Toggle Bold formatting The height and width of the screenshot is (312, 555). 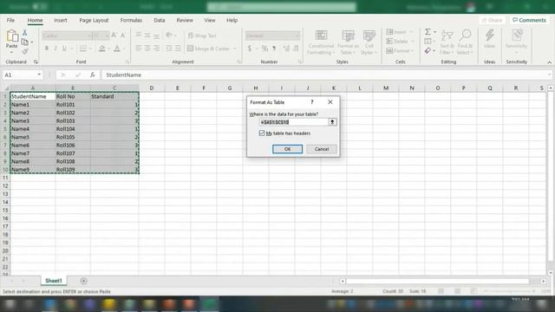pos(47,49)
